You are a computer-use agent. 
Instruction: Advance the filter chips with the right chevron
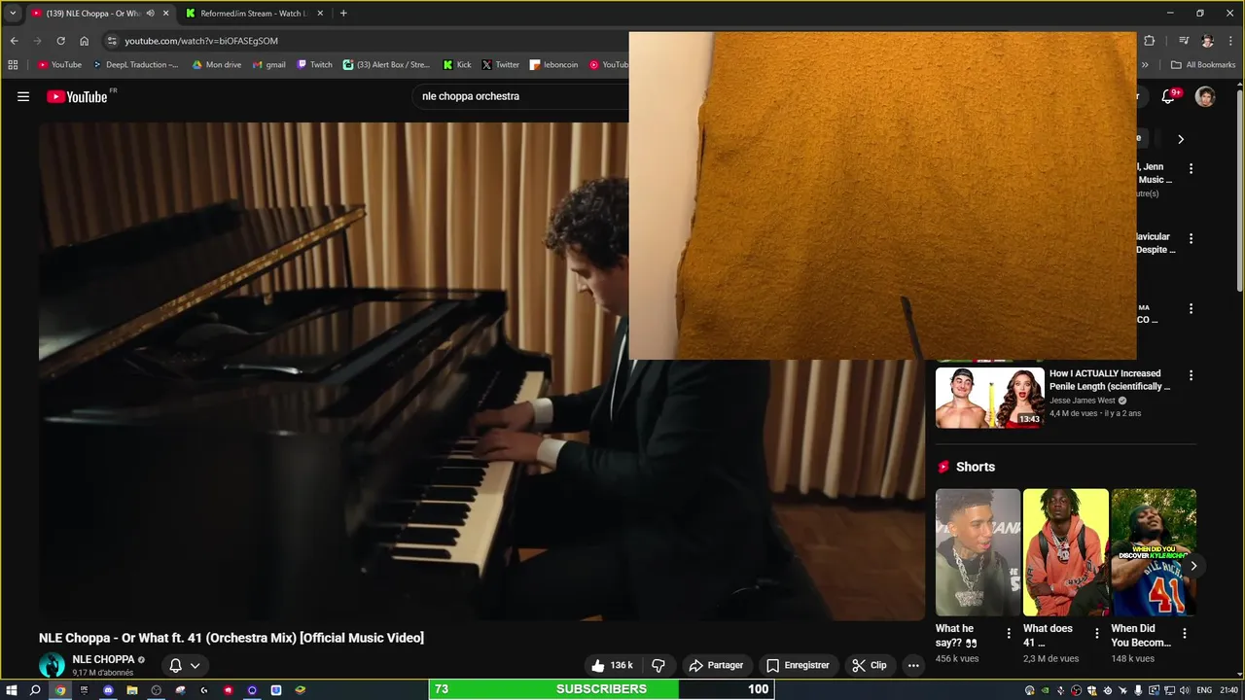(x=1181, y=139)
